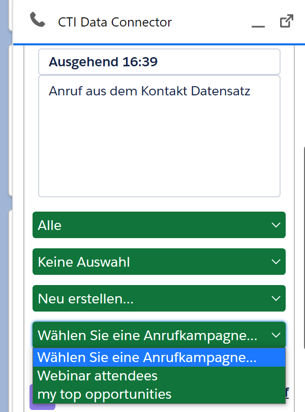This screenshot has width=305, height=412.
Task: Click the phone icon beside CTI Data Connector
Action: pos(38,20)
